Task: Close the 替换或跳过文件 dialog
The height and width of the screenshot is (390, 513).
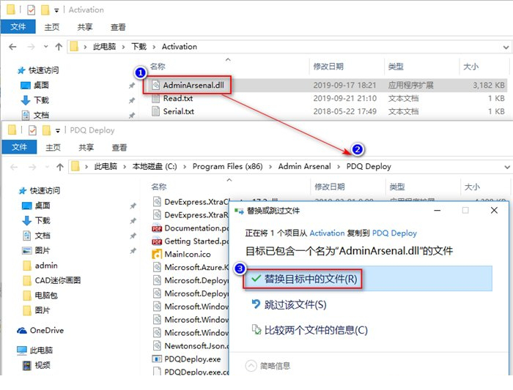Action: coord(494,210)
